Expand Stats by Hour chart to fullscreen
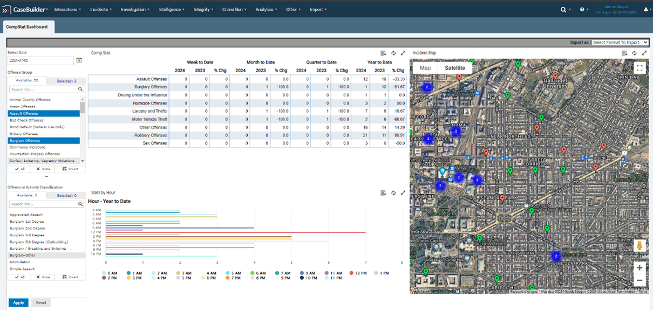The image size is (653, 310). pos(403,192)
